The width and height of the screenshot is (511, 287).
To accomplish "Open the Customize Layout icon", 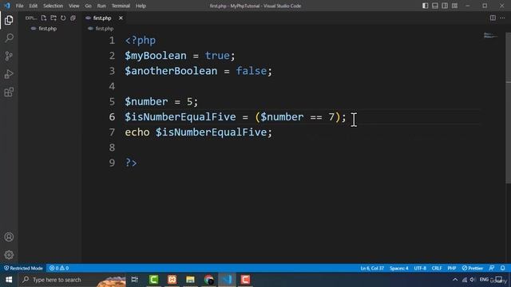I will pos(454,6).
